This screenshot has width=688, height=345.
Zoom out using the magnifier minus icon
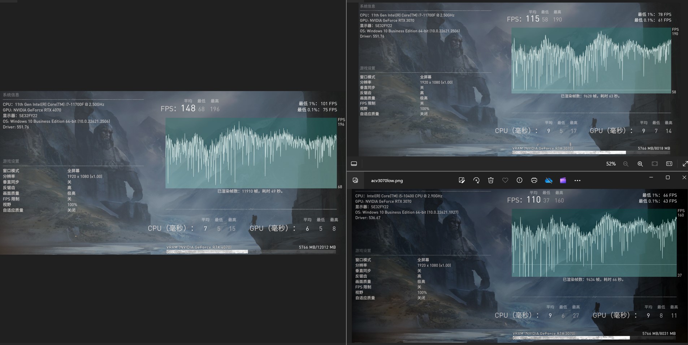tap(626, 164)
